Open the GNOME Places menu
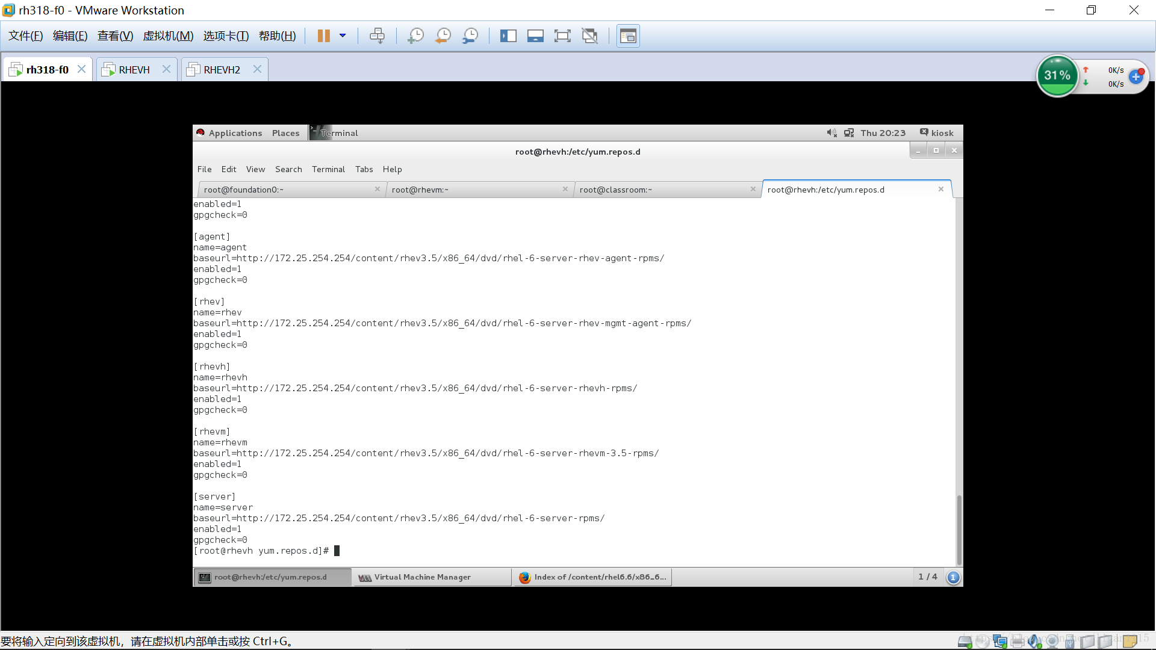This screenshot has height=650, width=1156. 285,133
